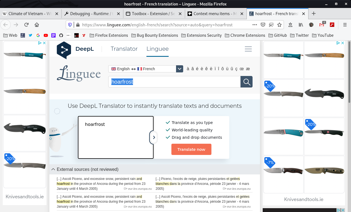Open new browser tab with plus
351x212 pixels.
click(x=314, y=13)
